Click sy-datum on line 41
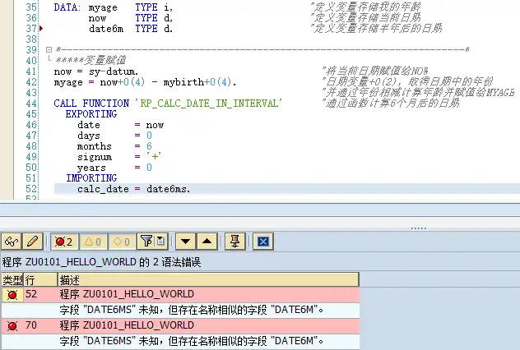The width and height of the screenshot is (520, 350). (114, 71)
